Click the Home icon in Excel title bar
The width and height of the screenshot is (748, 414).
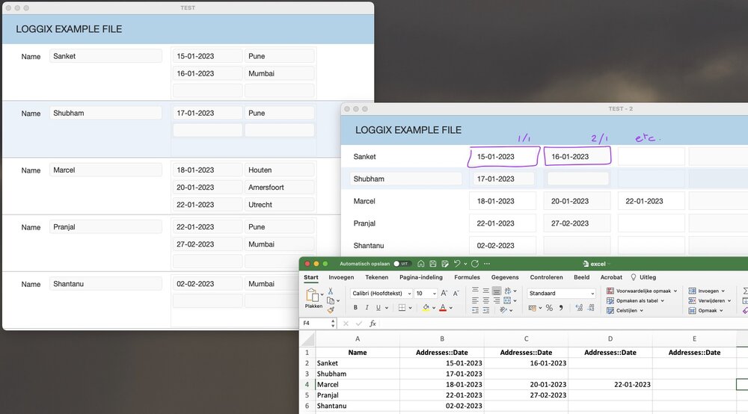(x=422, y=264)
